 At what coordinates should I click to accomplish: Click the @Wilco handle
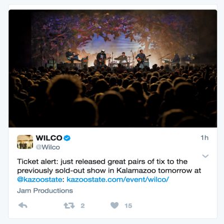[48, 147]
